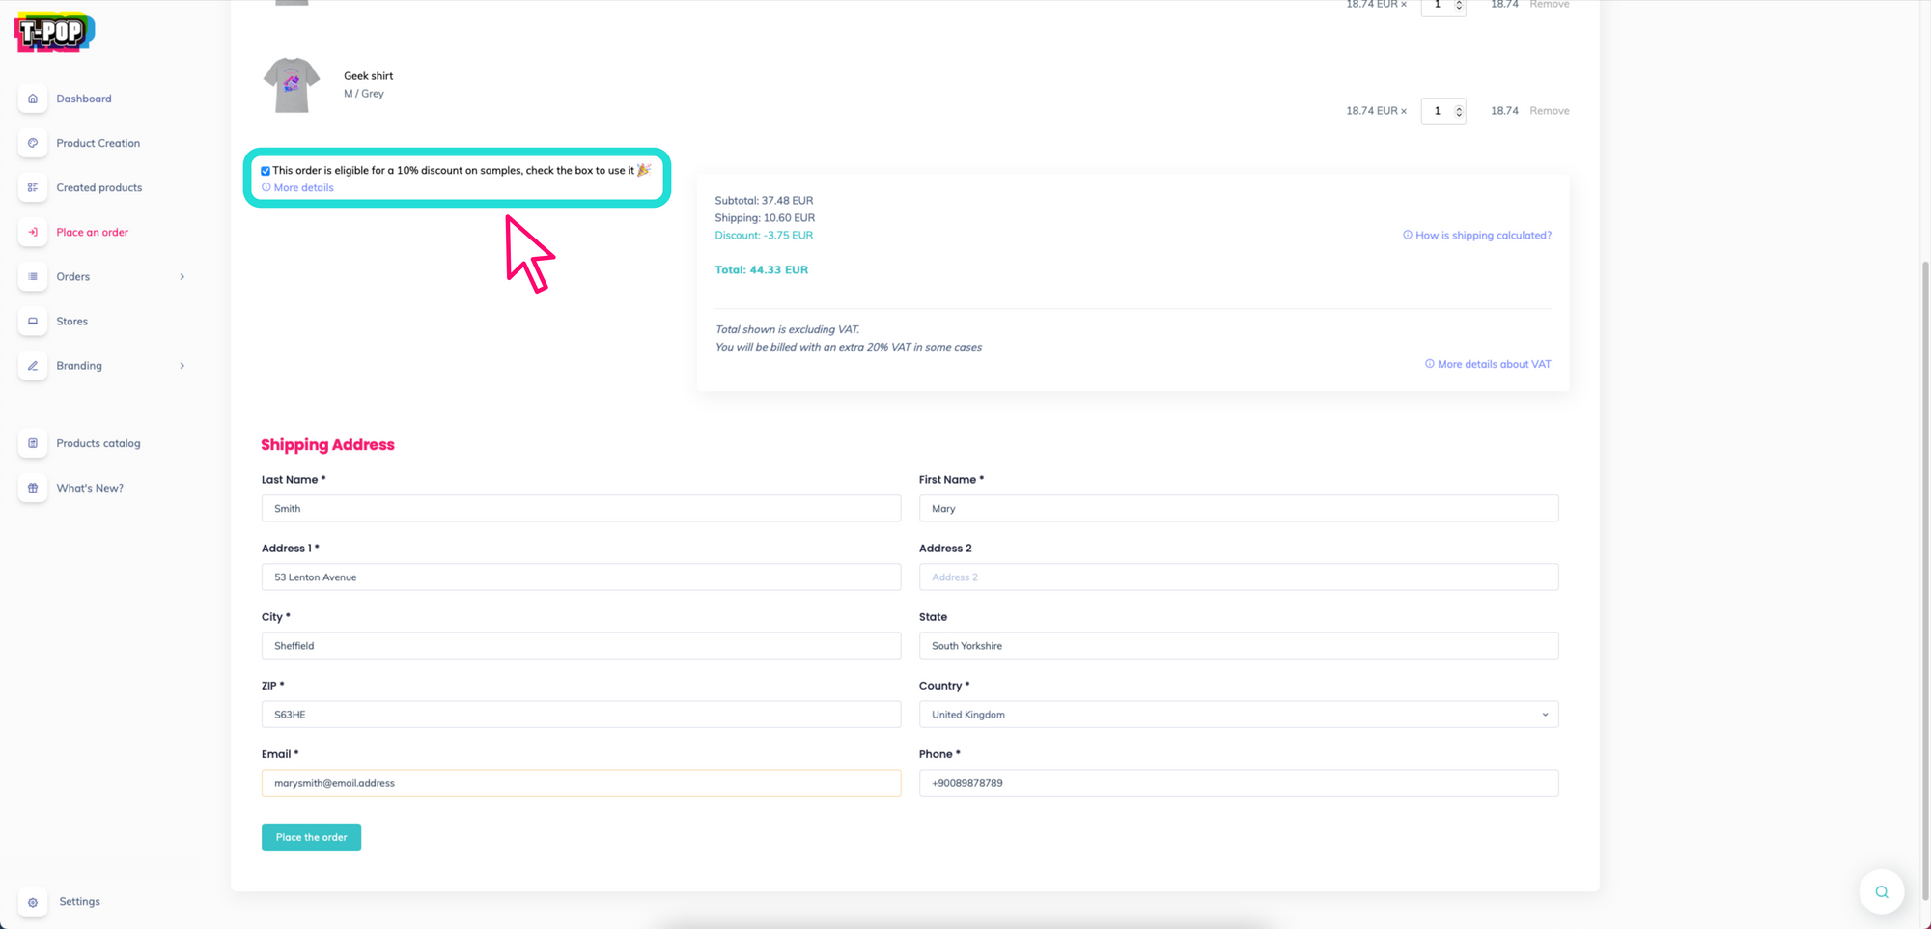Open More details about VAT link

pyautogui.click(x=1493, y=364)
